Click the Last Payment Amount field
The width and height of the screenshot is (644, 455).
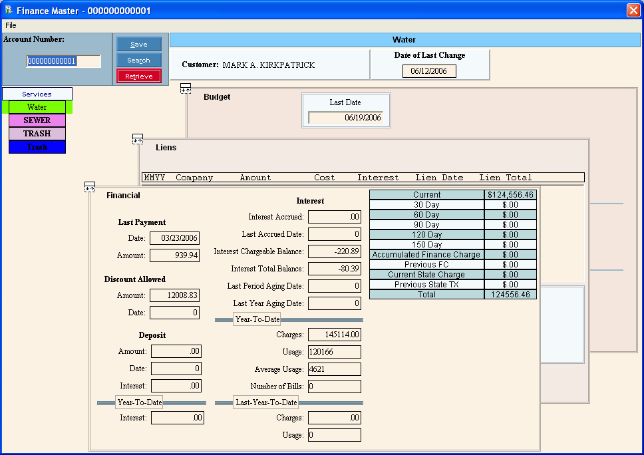coord(174,255)
